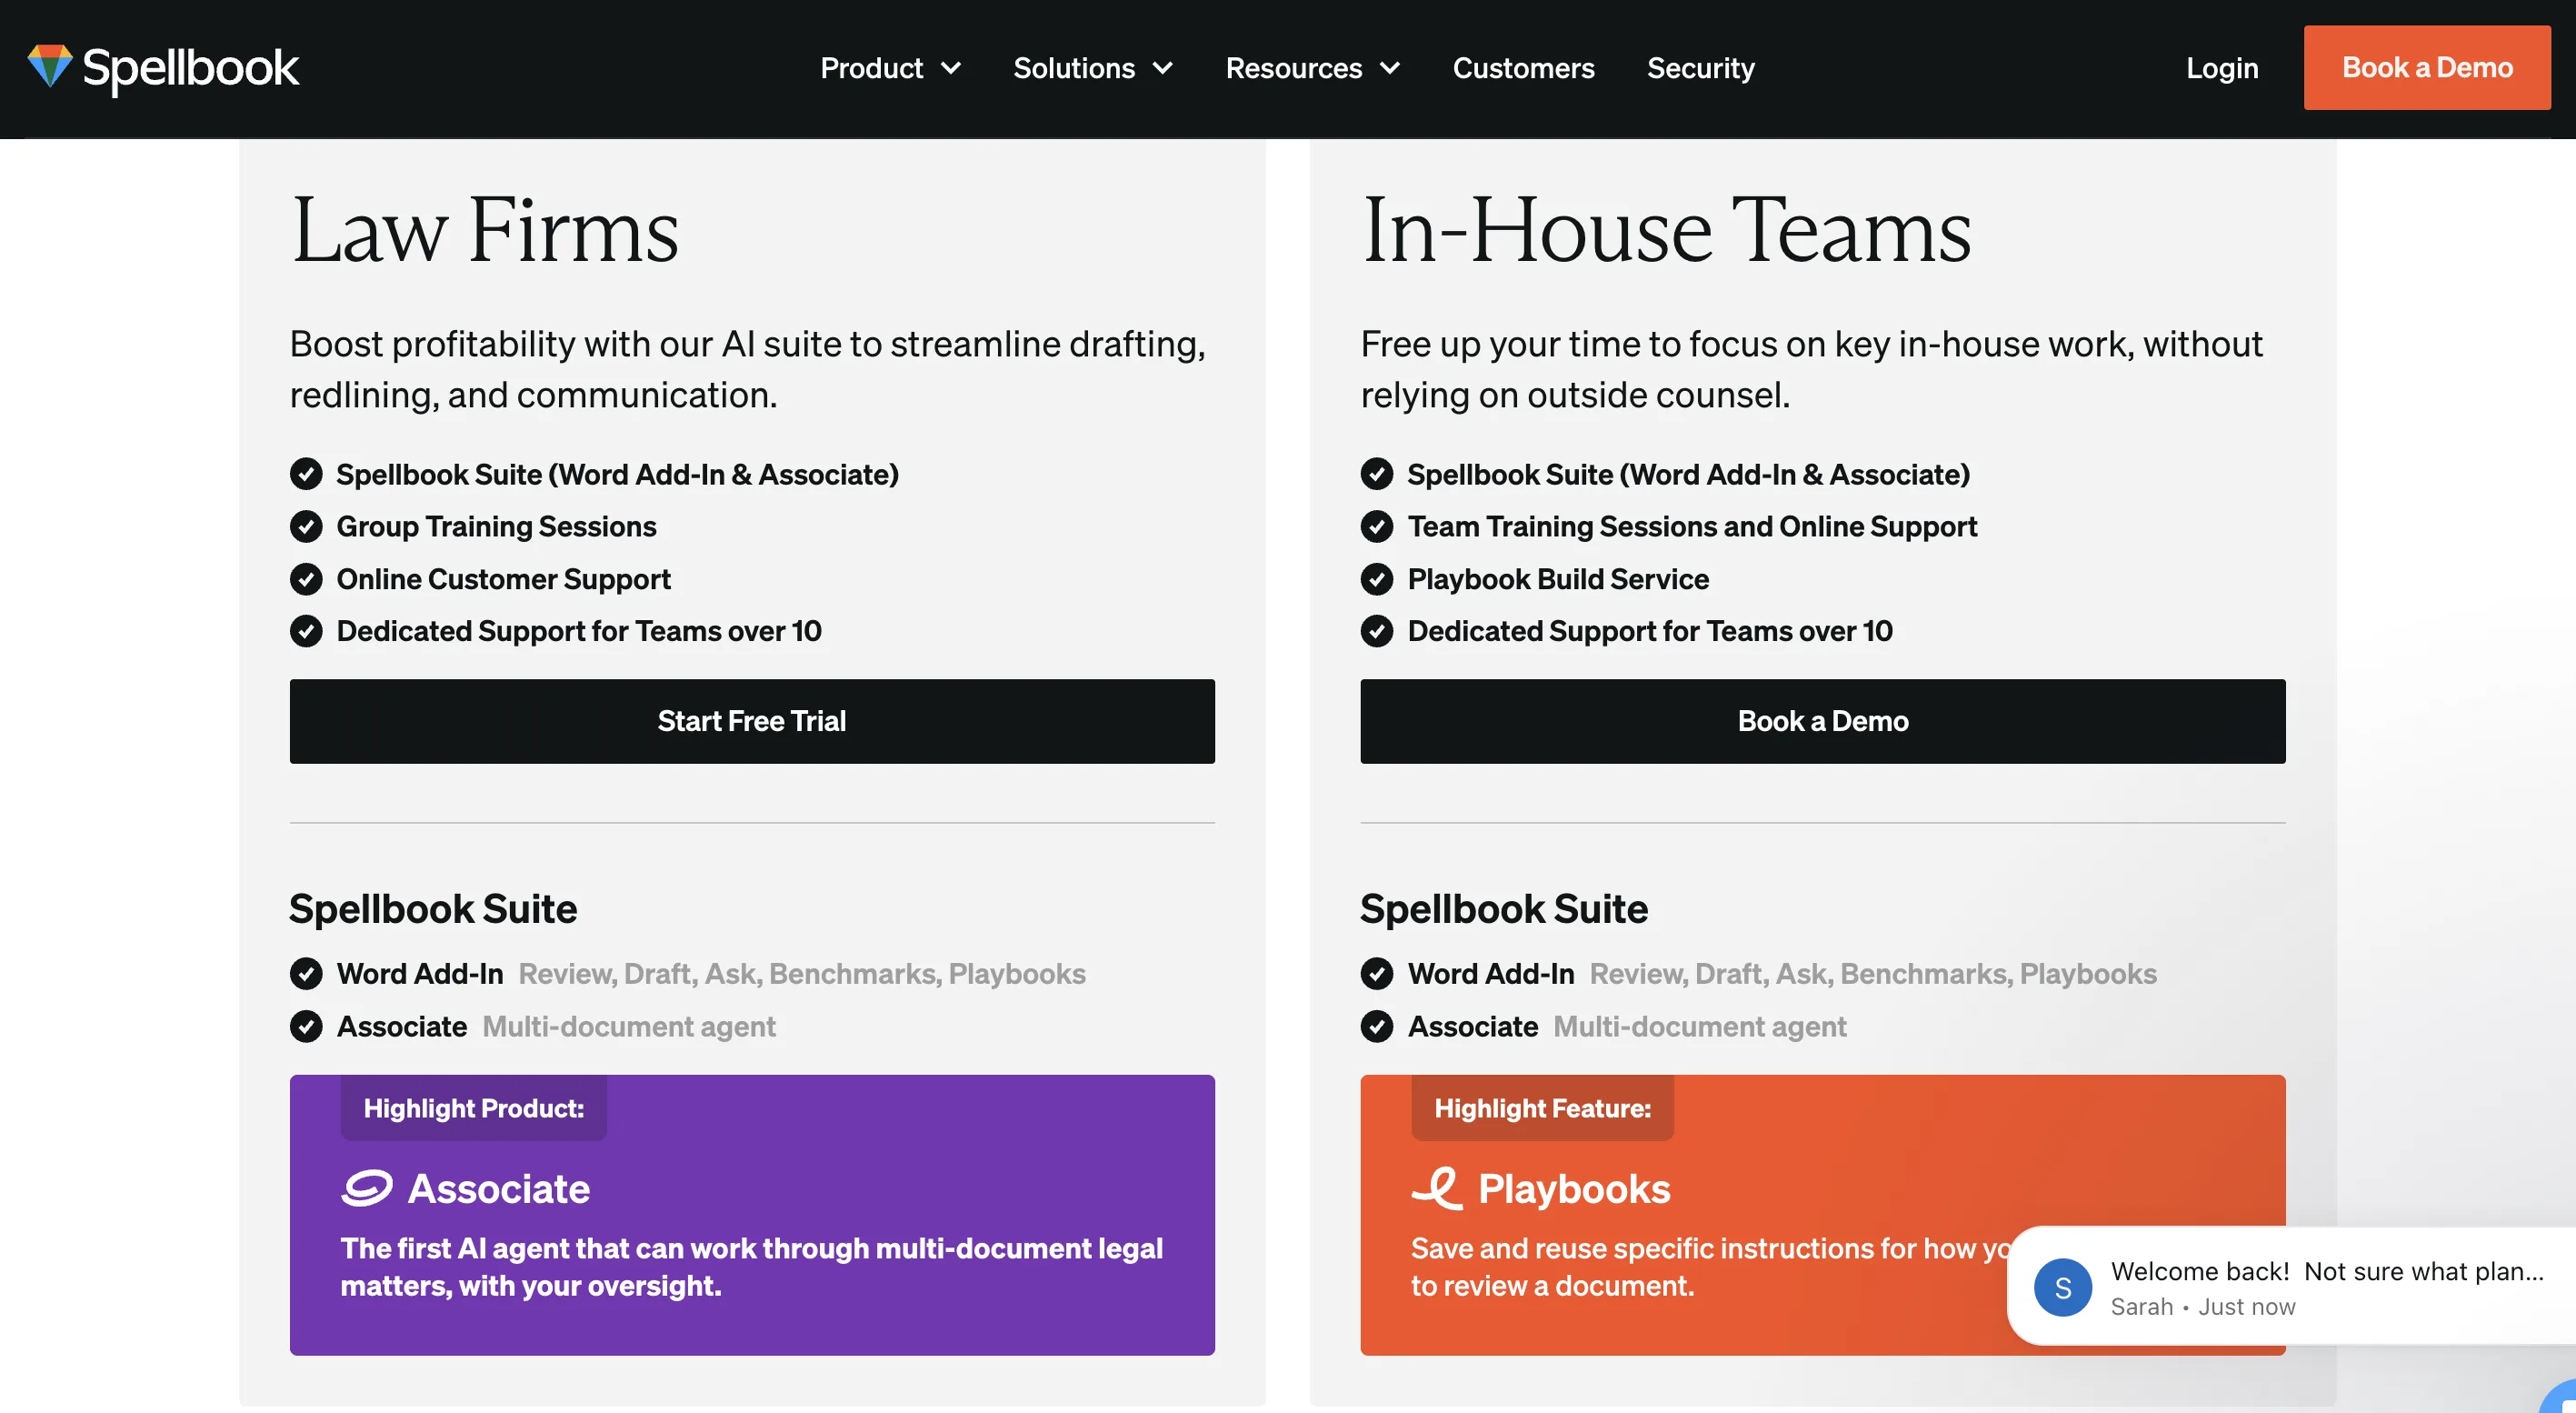Image resolution: width=2576 pixels, height=1413 pixels.
Task: Click In-House "Multi-document agent" text
Action: [x=1699, y=1027]
